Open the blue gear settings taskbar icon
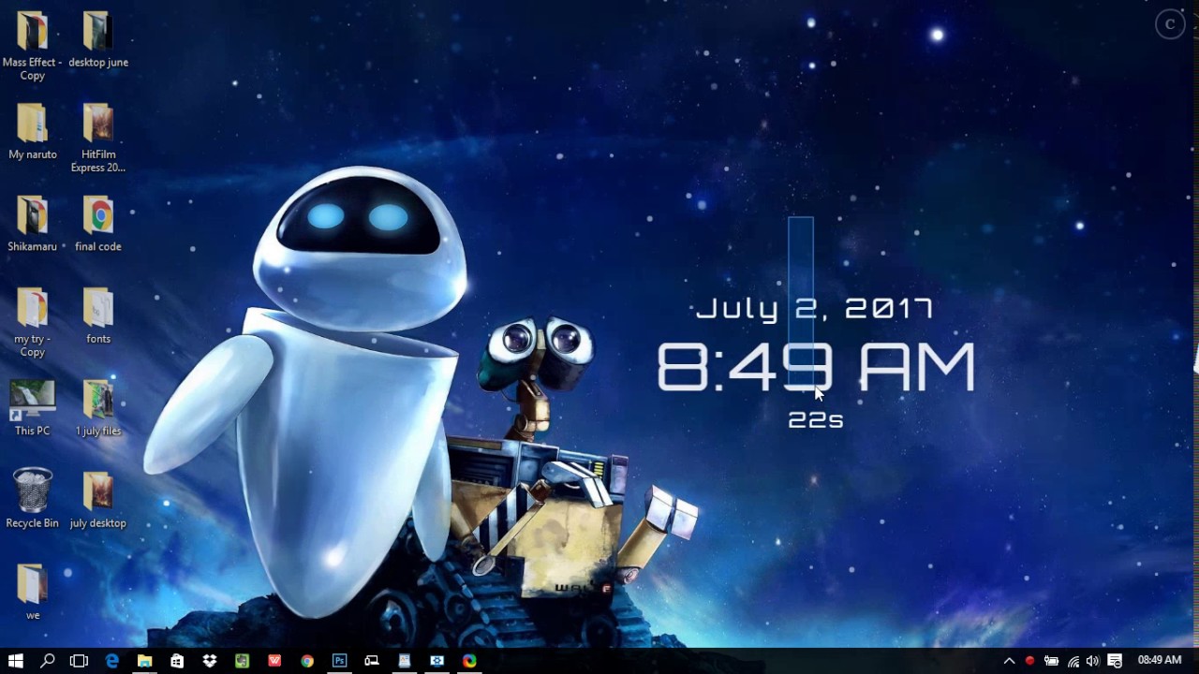This screenshot has width=1199, height=674. click(x=437, y=661)
